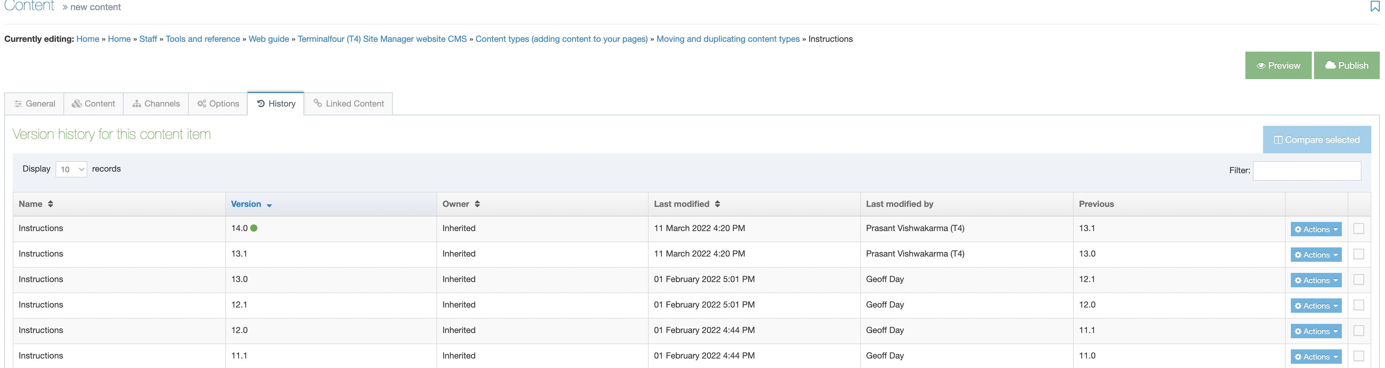This screenshot has height=368, width=1385.
Task: Select checkbox for version 13.0 row
Action: pyautogui.click(x=1358, y=280)
